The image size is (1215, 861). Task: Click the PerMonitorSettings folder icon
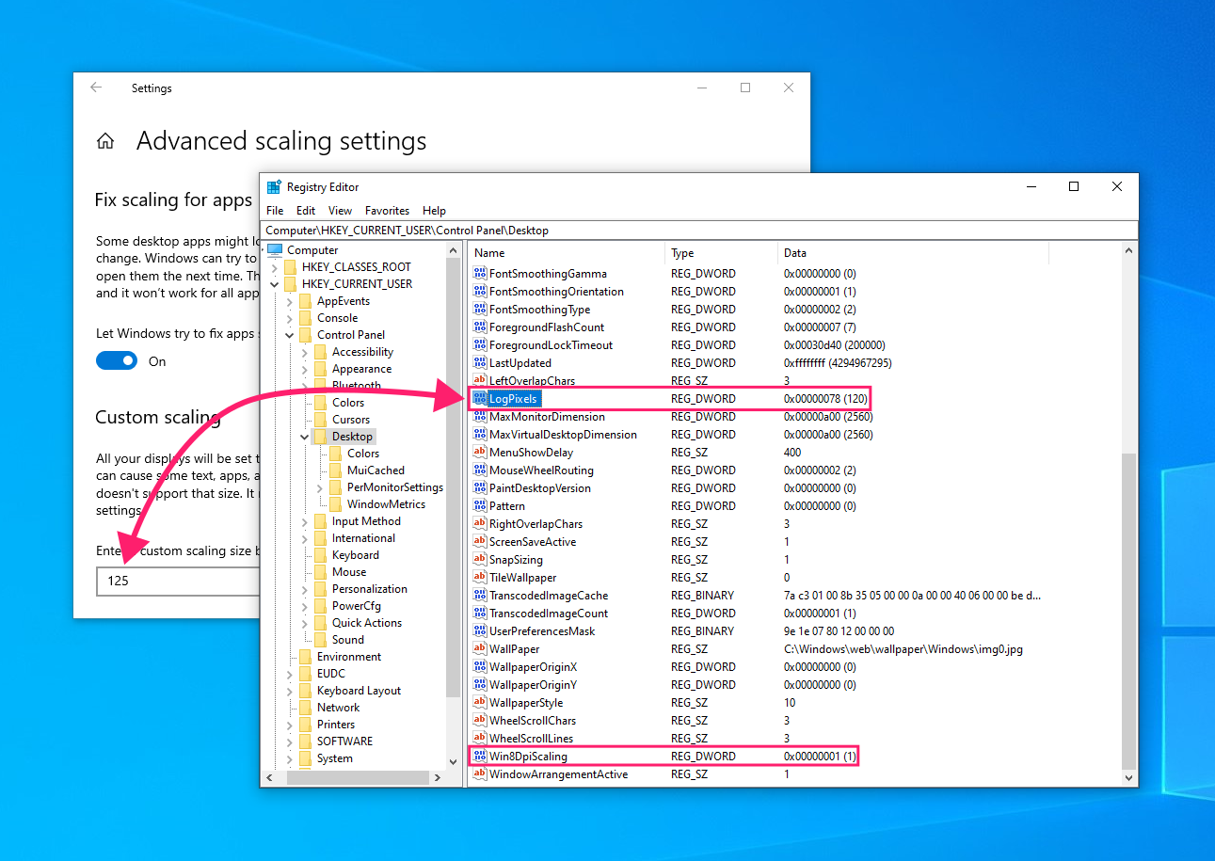(x=335, y=487)
